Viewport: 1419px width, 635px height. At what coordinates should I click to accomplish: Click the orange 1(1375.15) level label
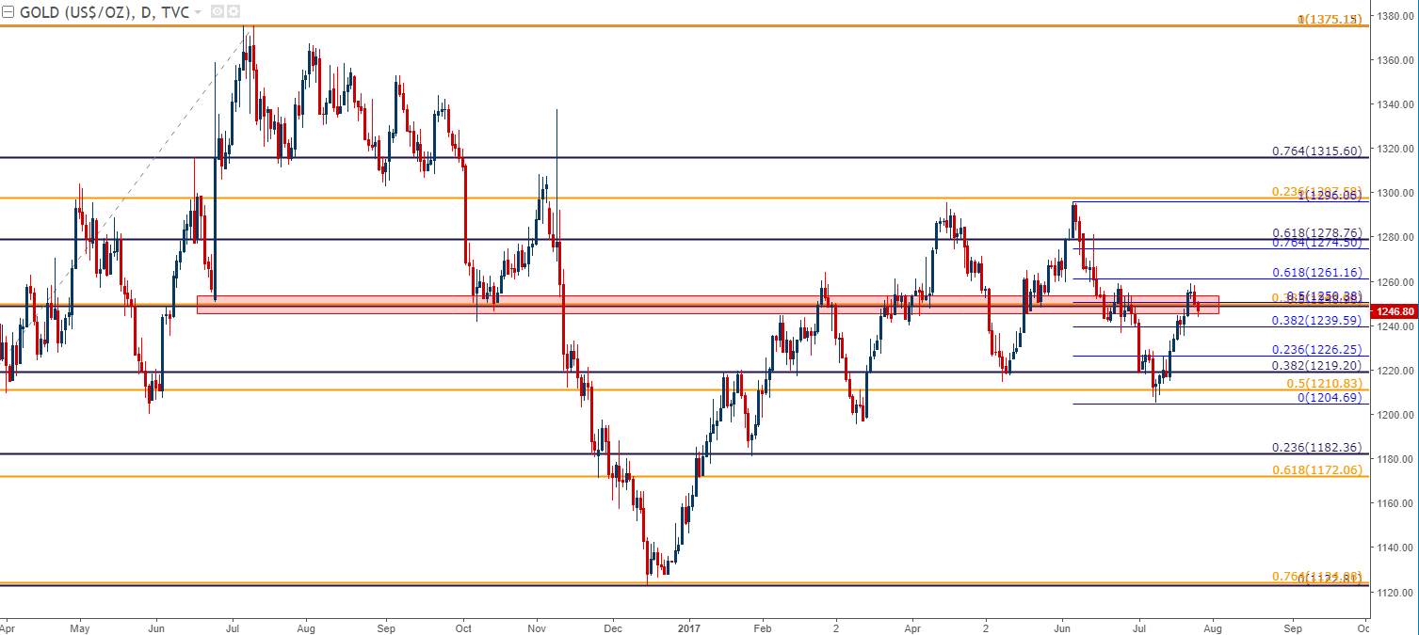[1329, 19]
